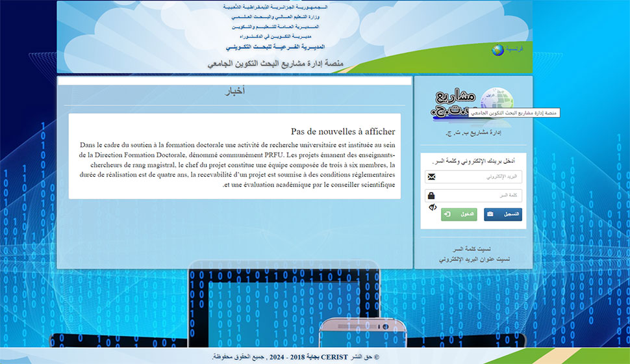Open the نسيت كلمة السر forgot password link
The width and height of the screenshot is (630, 364).
[x=472, y=249]
